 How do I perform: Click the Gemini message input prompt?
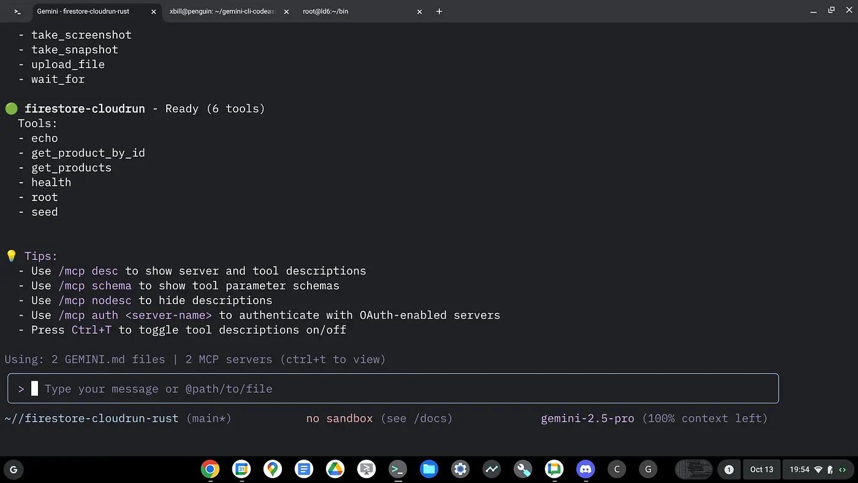pyautogui.click(x=392, y=389)
